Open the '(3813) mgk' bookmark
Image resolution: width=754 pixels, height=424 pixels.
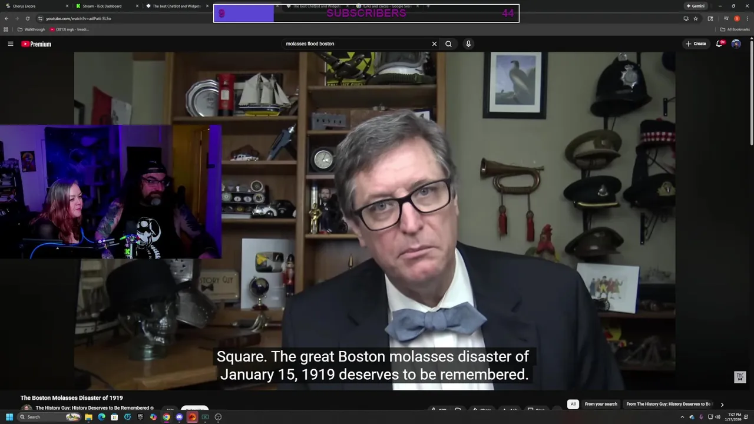pyautogui.click(x=70, y=29)
